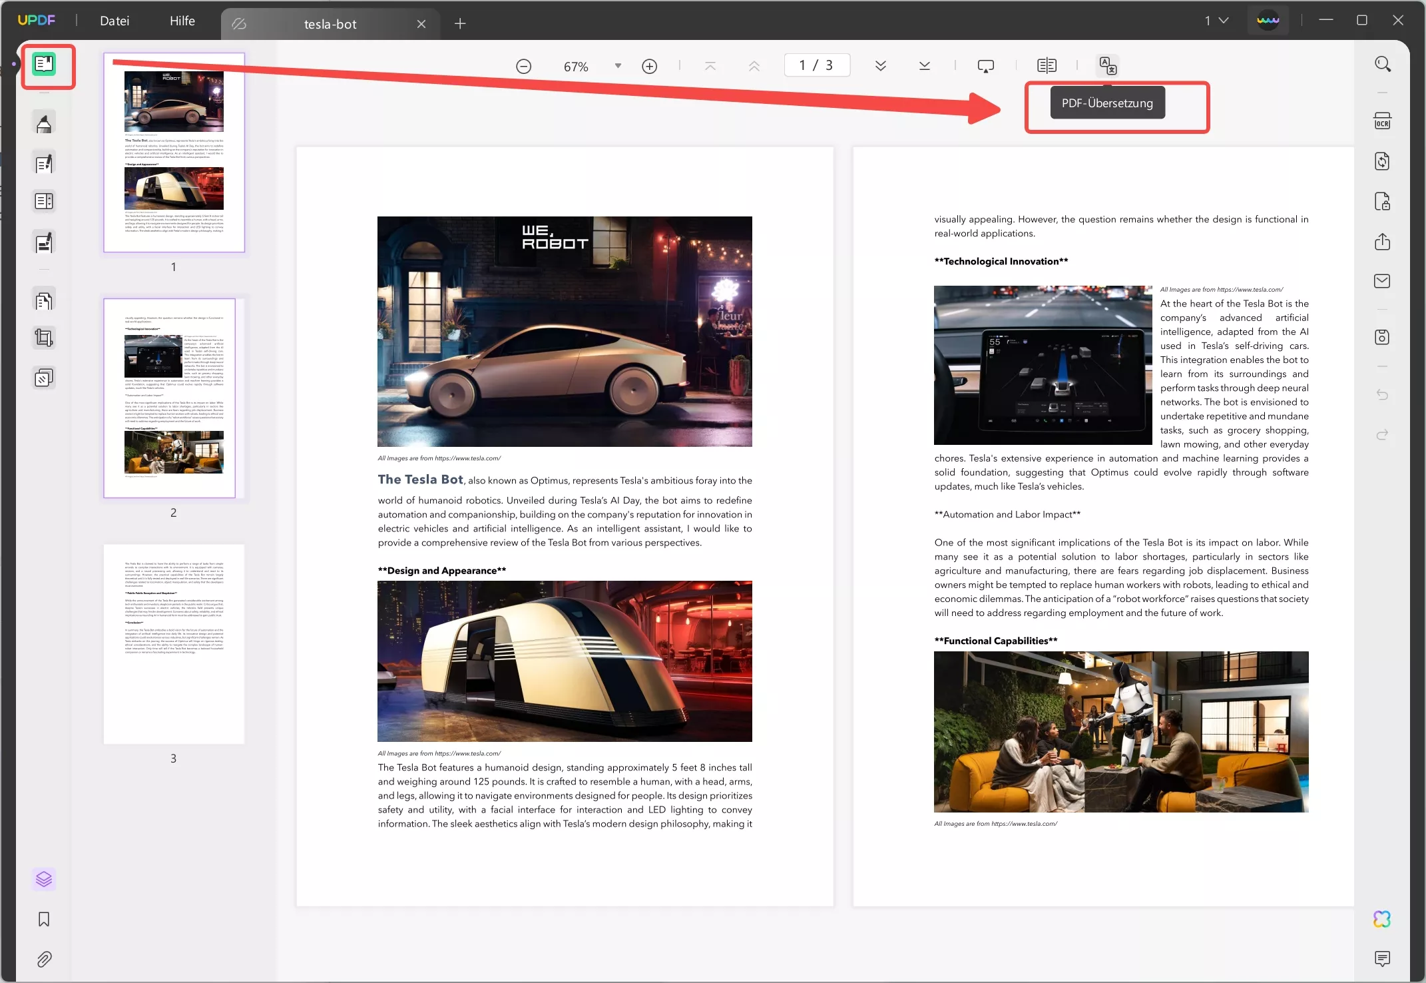Open the Protect PDF lock tool
Screen dimensions: 1426x983
(x=1383, y=202)
